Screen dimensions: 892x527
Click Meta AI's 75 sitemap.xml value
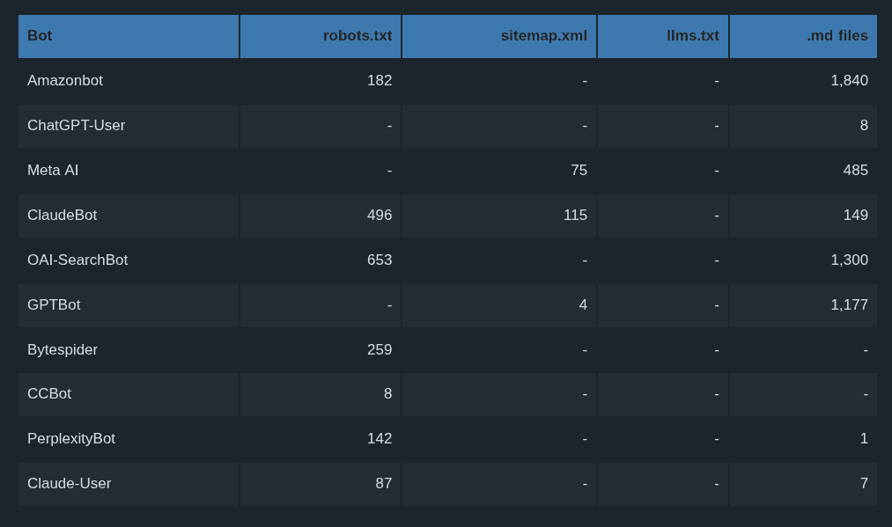coord(579,171)
